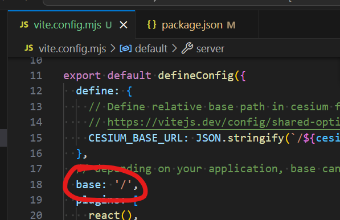Select vite.config.mjs in the breadcrumb
Viewport: 340px width, 220px height.
[x=72, y=49]
